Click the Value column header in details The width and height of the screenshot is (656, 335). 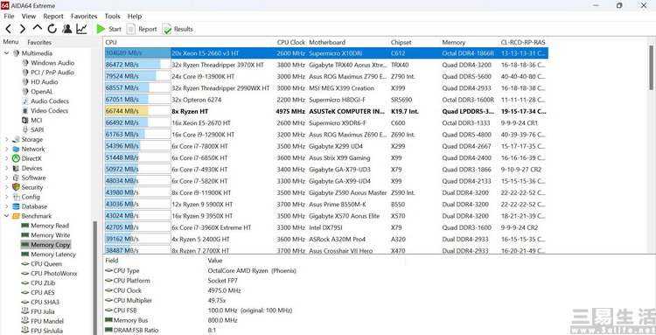[305, 260]
